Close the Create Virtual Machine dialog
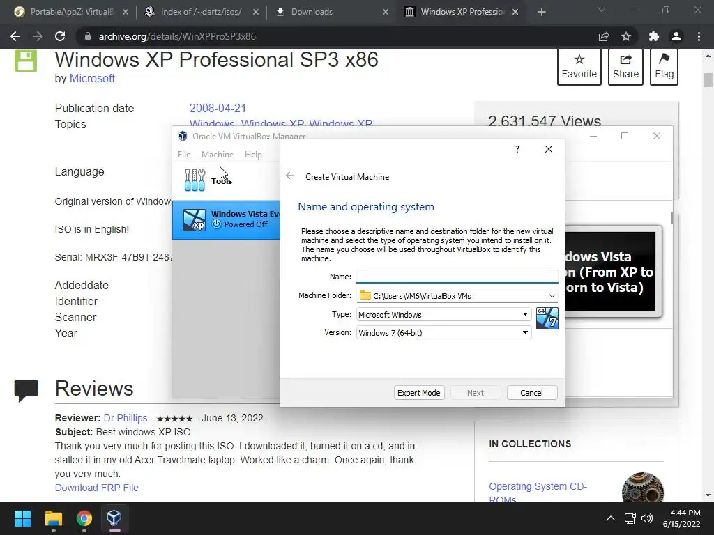This screenshot has width=714, height=535. (549, 149)
